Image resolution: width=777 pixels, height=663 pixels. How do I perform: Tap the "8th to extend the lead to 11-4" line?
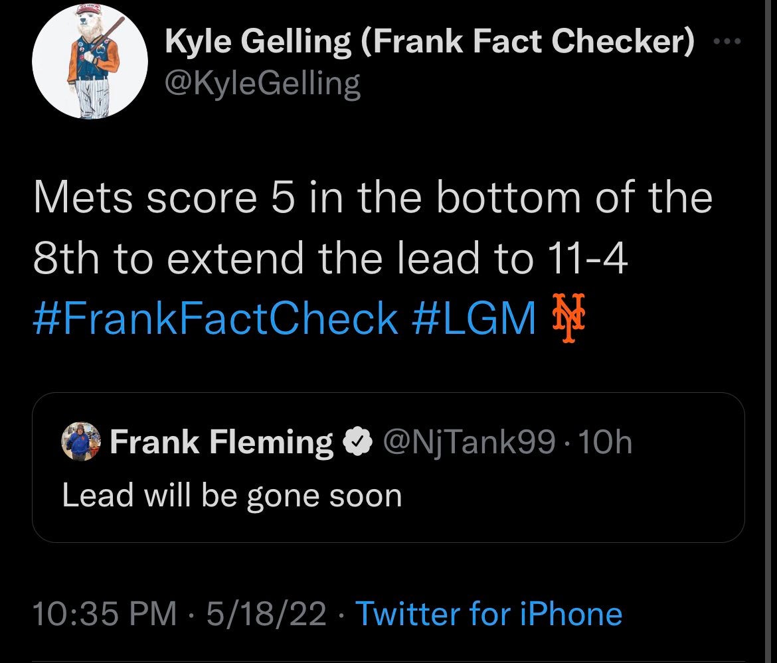click(330, 258)
